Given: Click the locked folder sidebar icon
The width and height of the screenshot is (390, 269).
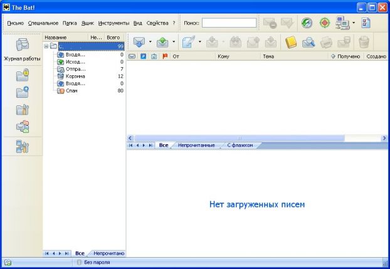Looking at the screenshot, I should tap(22, 76).
